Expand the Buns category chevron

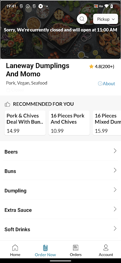pos(115,170)
